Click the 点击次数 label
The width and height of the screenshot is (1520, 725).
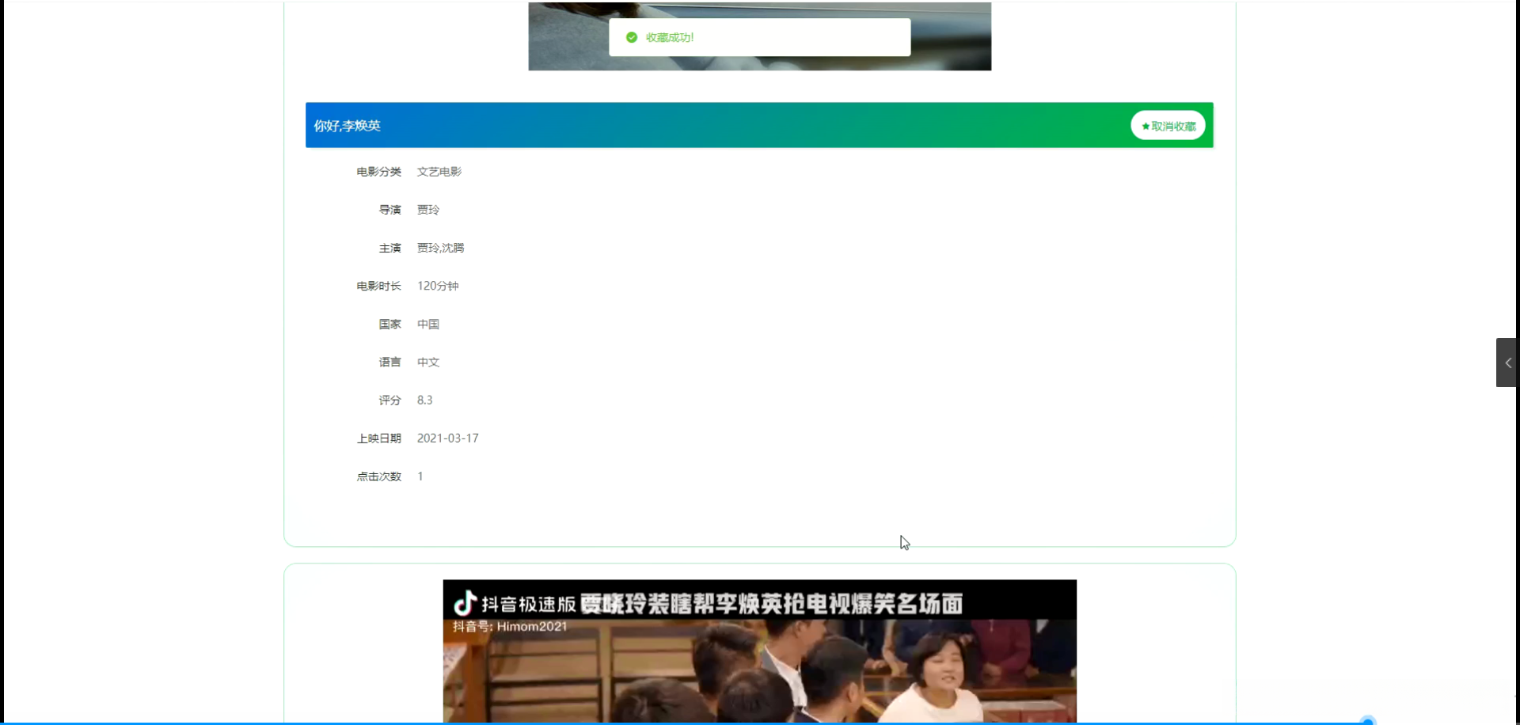point(378,476)
